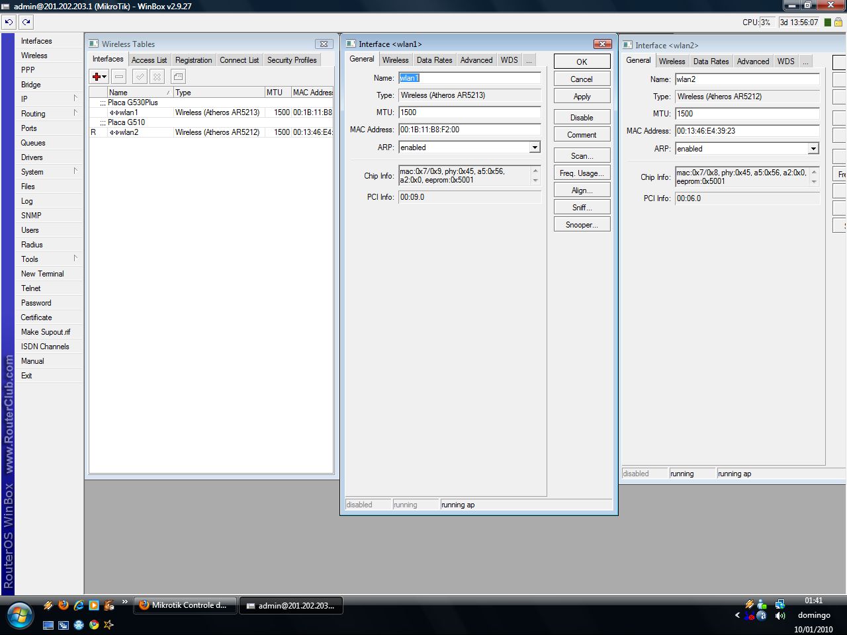Expand the IP submenu arrow
The height and width of the screenshot is (635, 847).
[x=75, y=99]
